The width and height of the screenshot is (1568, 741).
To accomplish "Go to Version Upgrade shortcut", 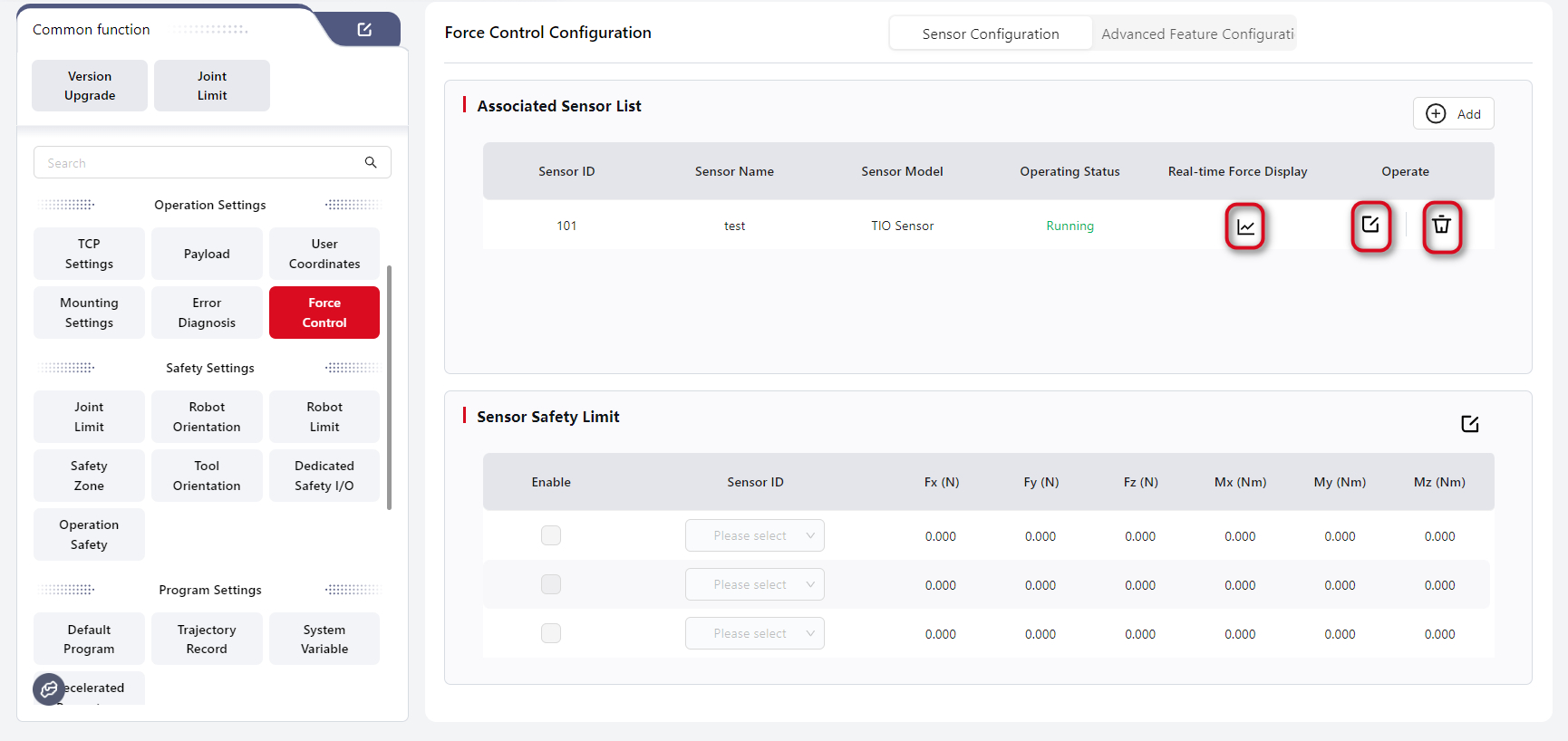I will coord(90,86).
